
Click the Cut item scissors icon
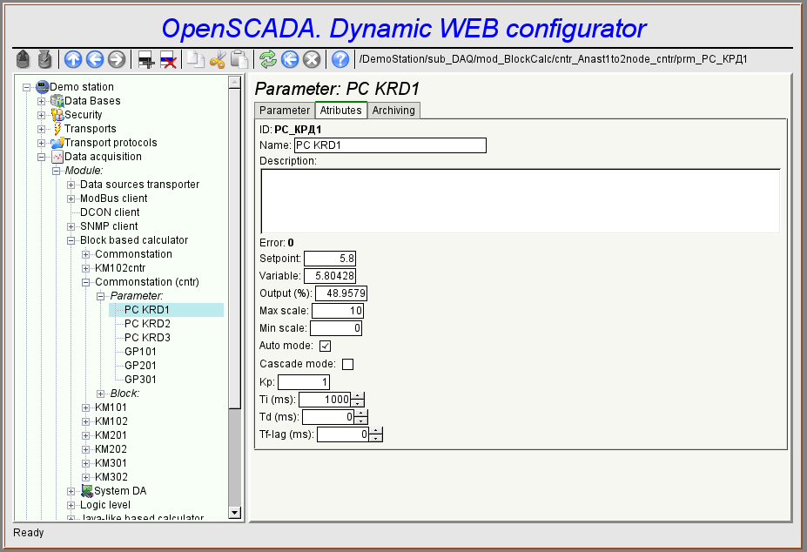tap(217, 60)
